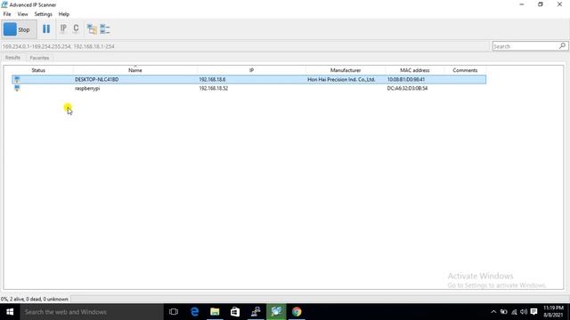
Task: Select the DESKTOP-NLC41BD host row
Action: [x=249, y=79]
